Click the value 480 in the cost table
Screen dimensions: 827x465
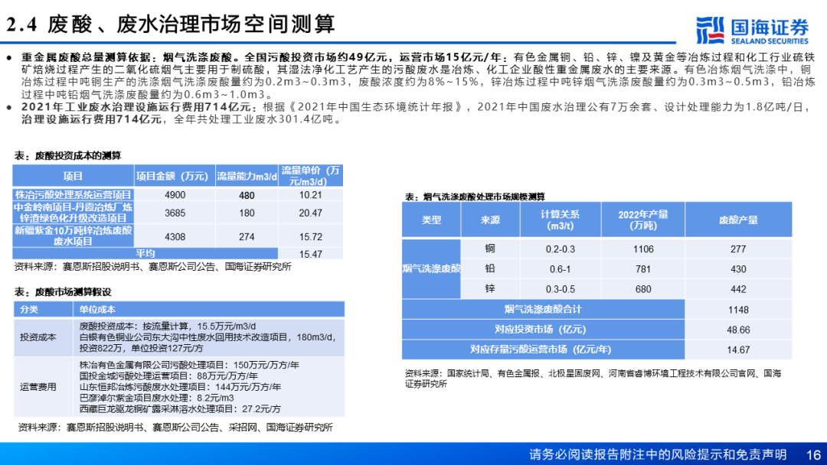click(247, 195)
